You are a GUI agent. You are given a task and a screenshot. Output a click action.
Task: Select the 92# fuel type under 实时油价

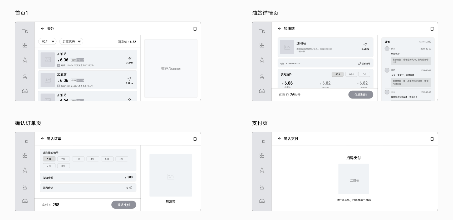[338, 75]
